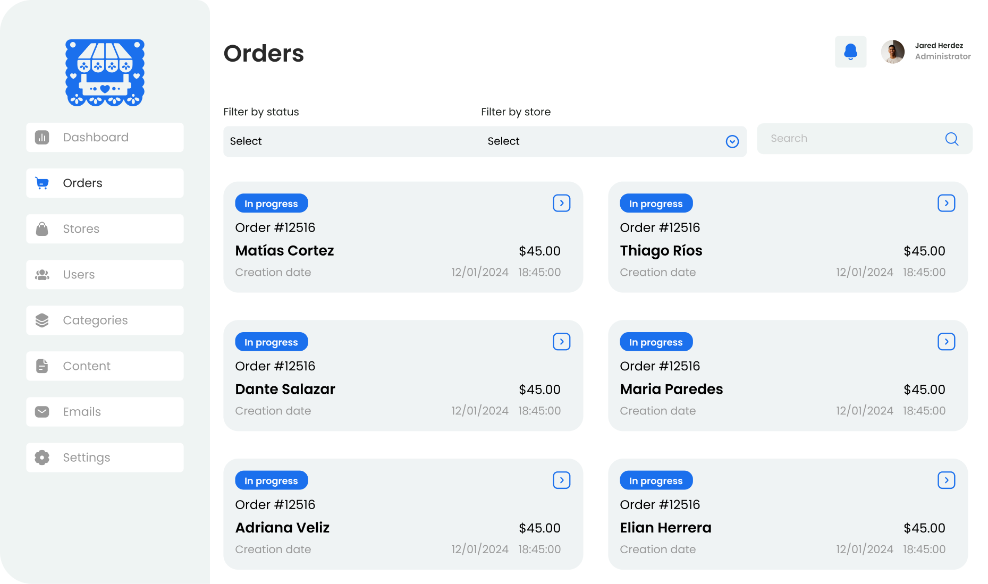Open details arrow on Matías Cortez order
The image size is (988, 584).
click(x=561, y=202)
